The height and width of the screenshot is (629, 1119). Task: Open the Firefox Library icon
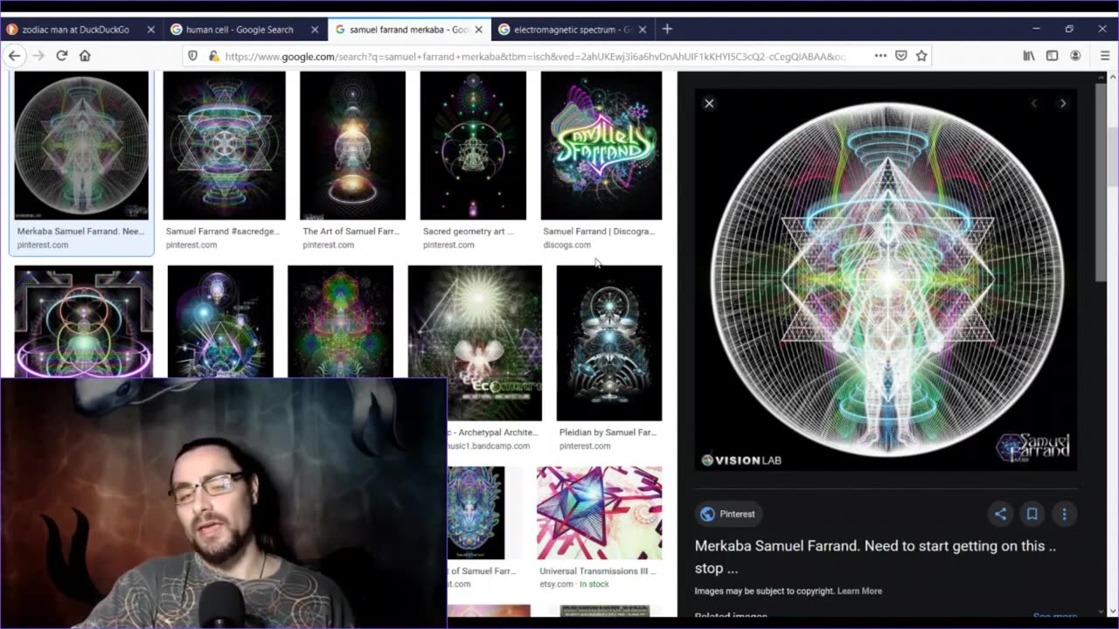click(1029, 56)
